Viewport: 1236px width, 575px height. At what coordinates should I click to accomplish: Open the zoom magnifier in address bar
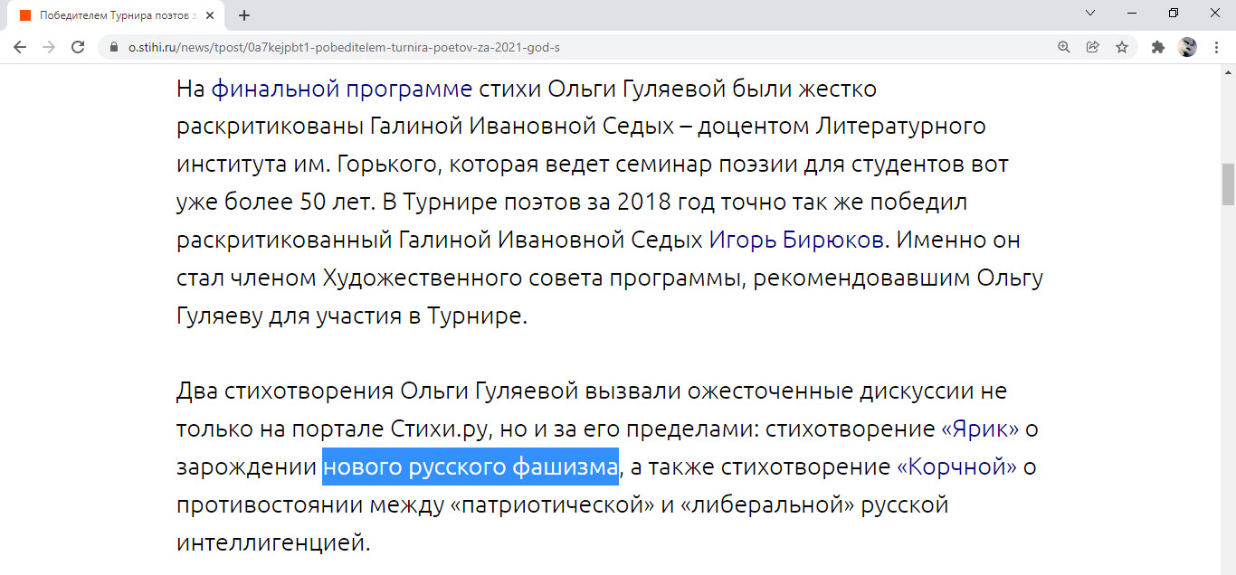click(1064, 47)
